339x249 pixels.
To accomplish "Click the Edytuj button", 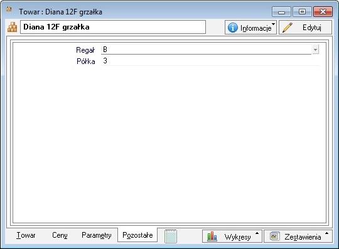I will click(x=305, y=28).
